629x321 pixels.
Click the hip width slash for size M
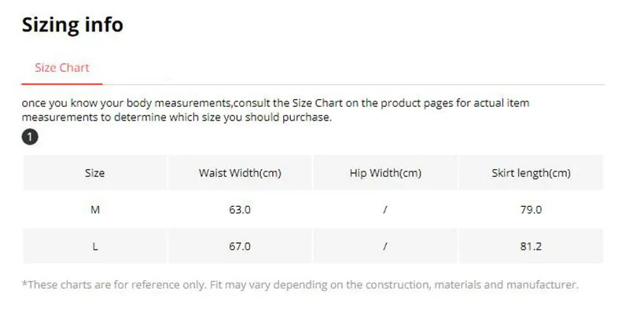tap(385, 210)
